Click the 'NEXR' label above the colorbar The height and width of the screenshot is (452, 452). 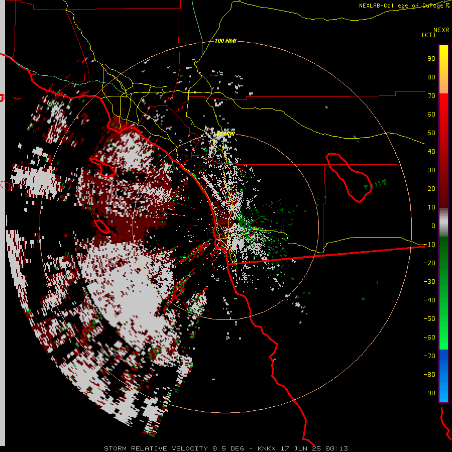pos(441,30)
